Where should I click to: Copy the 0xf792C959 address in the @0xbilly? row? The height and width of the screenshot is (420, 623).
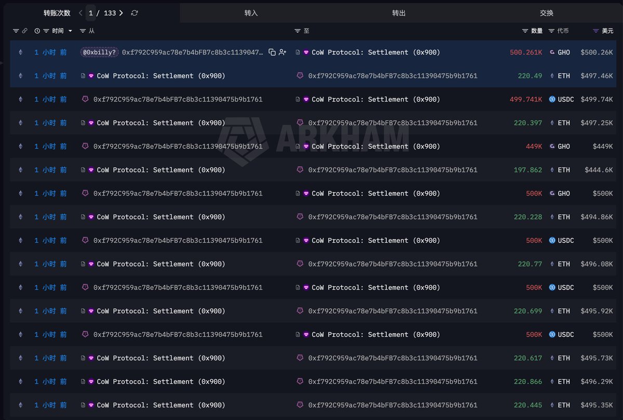tap(272, 52)
